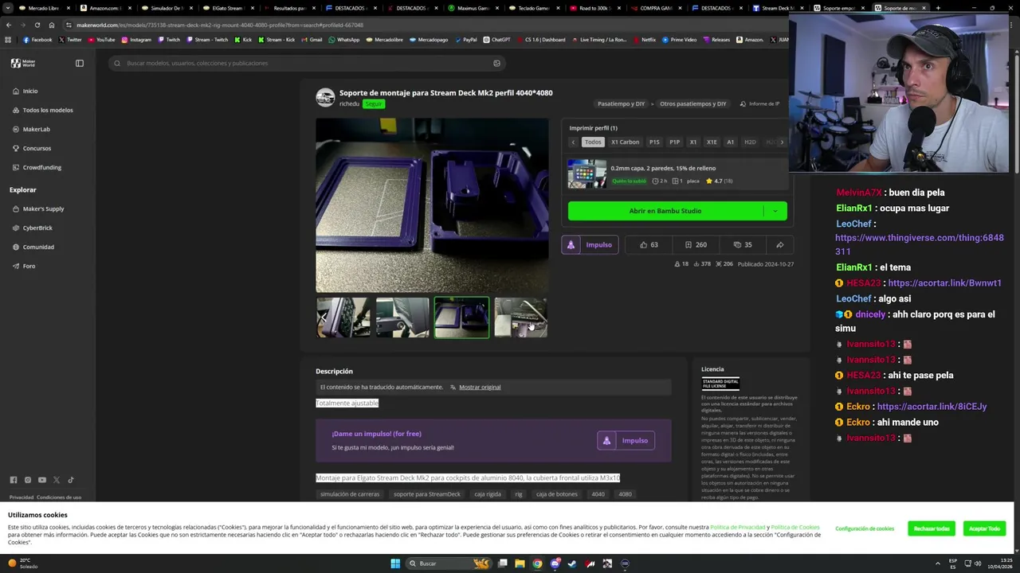Select H2D printer tab
Screen dimensions: 1020x573
tap(750, 142)
